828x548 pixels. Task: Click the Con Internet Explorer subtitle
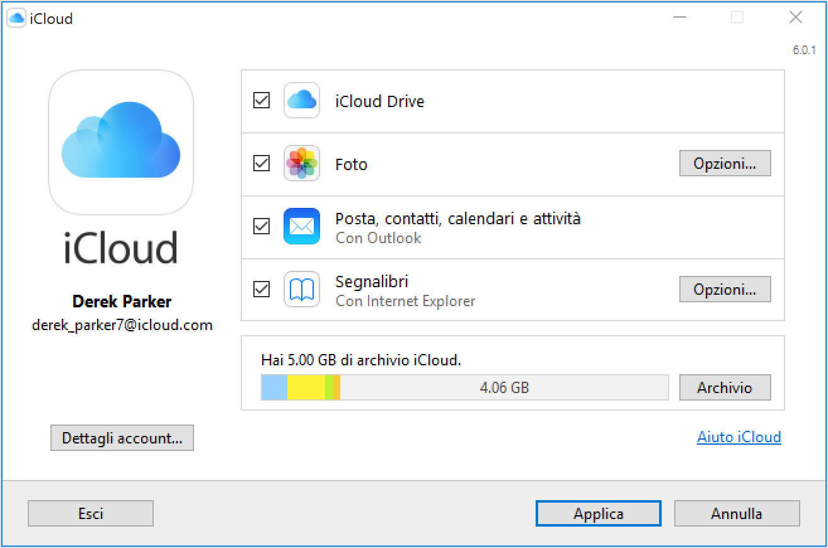pyautogui.click(x=405, y=301)
